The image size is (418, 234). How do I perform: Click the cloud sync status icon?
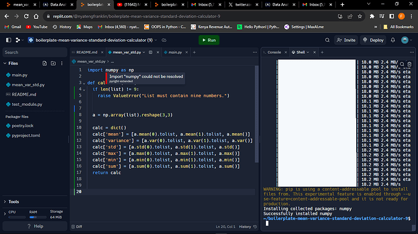(x=164, y=40)
